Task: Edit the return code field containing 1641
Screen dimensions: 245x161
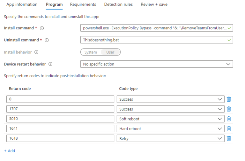Action: tap(60, 129)
